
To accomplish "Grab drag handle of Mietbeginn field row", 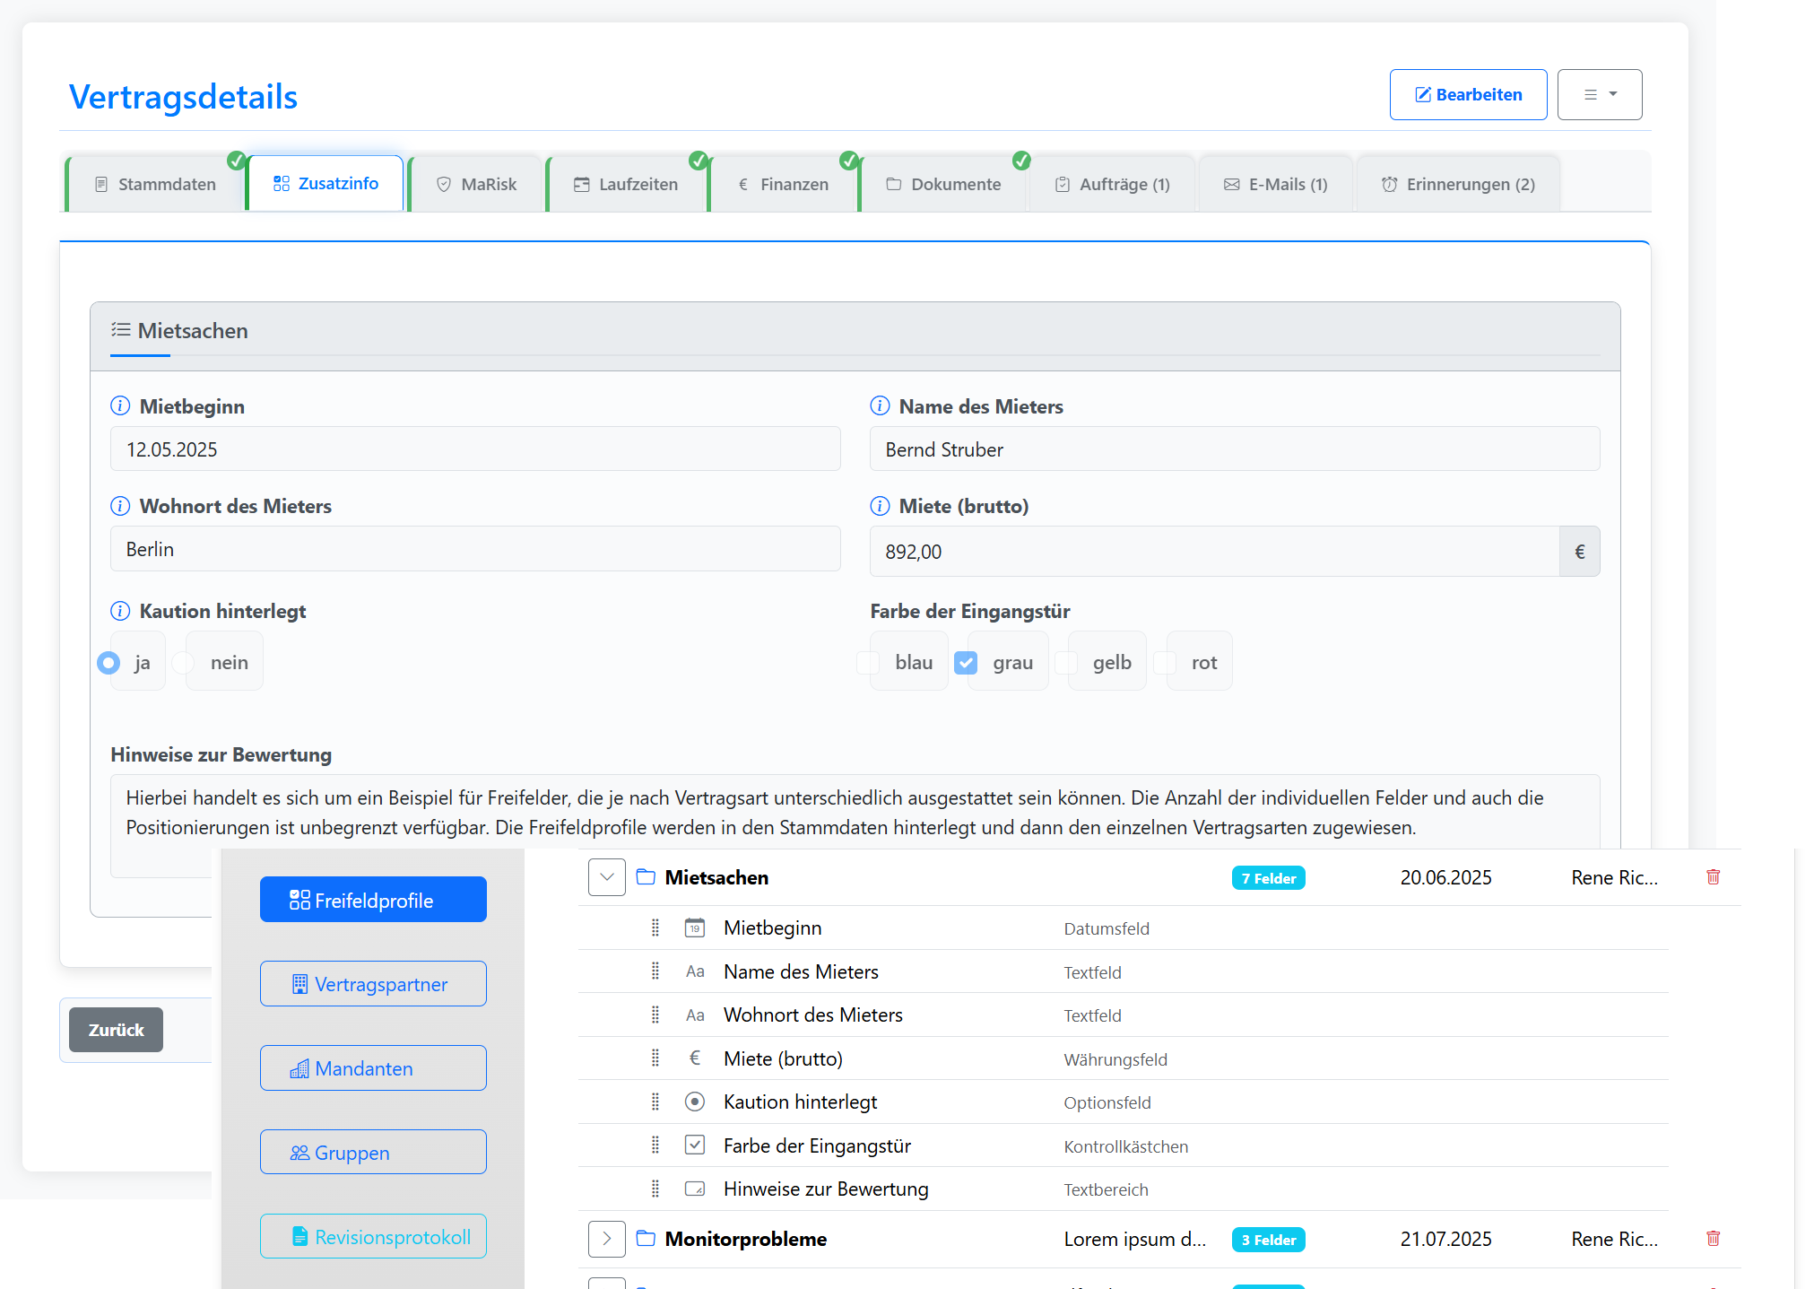I will click(x=655, y=928).
